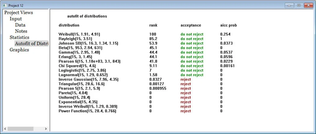
Task: Select the Statistics tree node
Action: tap(19, 37)
